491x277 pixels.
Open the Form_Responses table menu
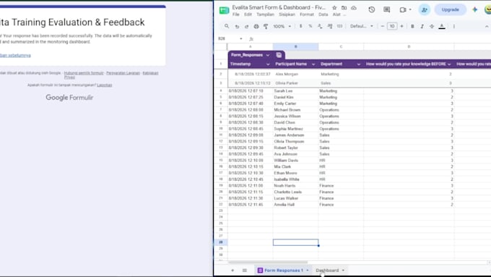pyautogui.click(x=268, y=55)
